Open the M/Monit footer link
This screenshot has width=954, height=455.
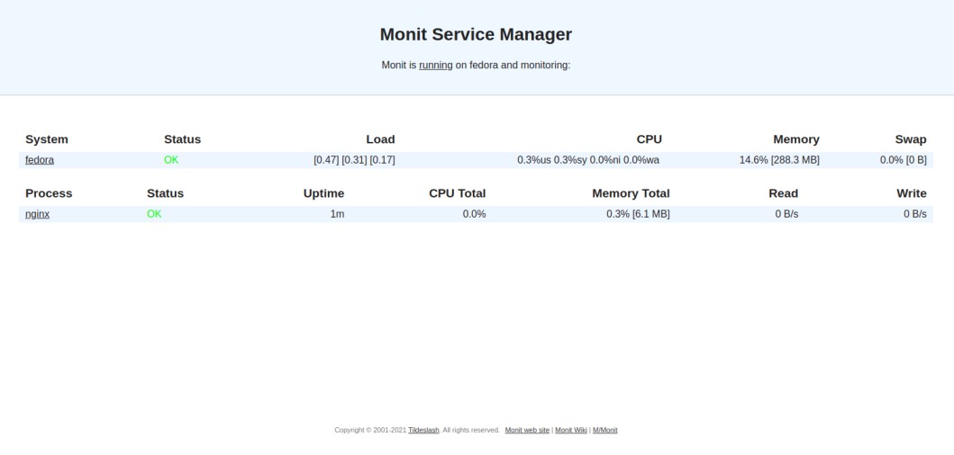pyautogui.click(x=604, y=430)
